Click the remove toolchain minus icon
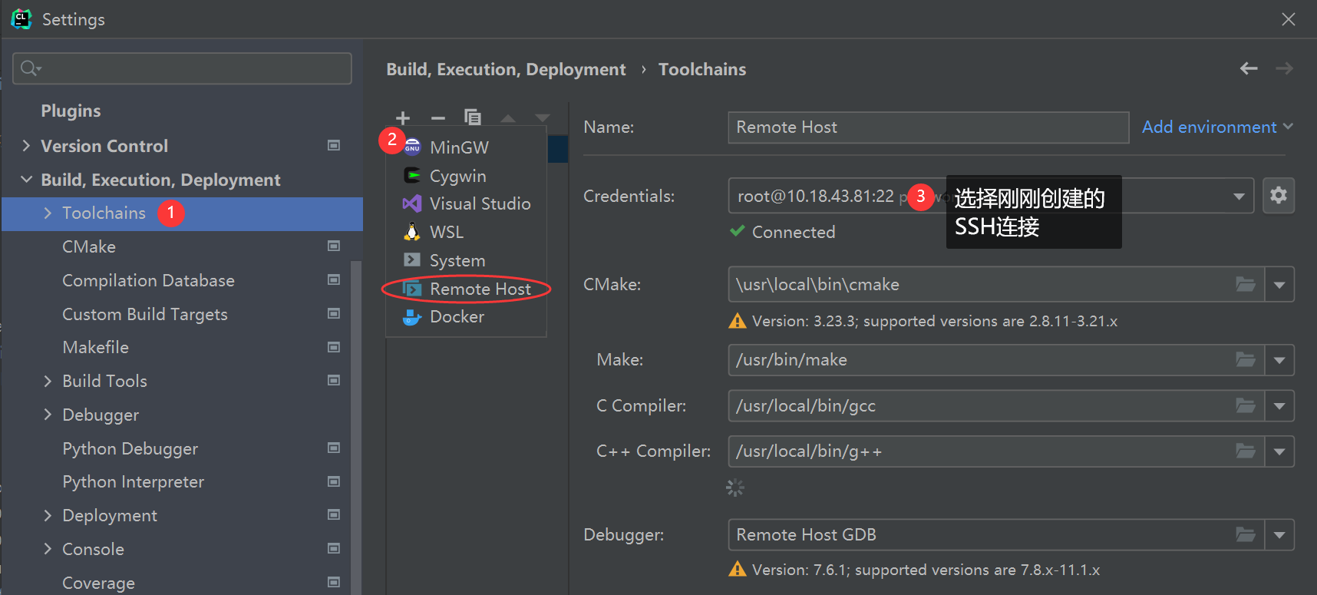1317x595 pixels. click(438, 117)
